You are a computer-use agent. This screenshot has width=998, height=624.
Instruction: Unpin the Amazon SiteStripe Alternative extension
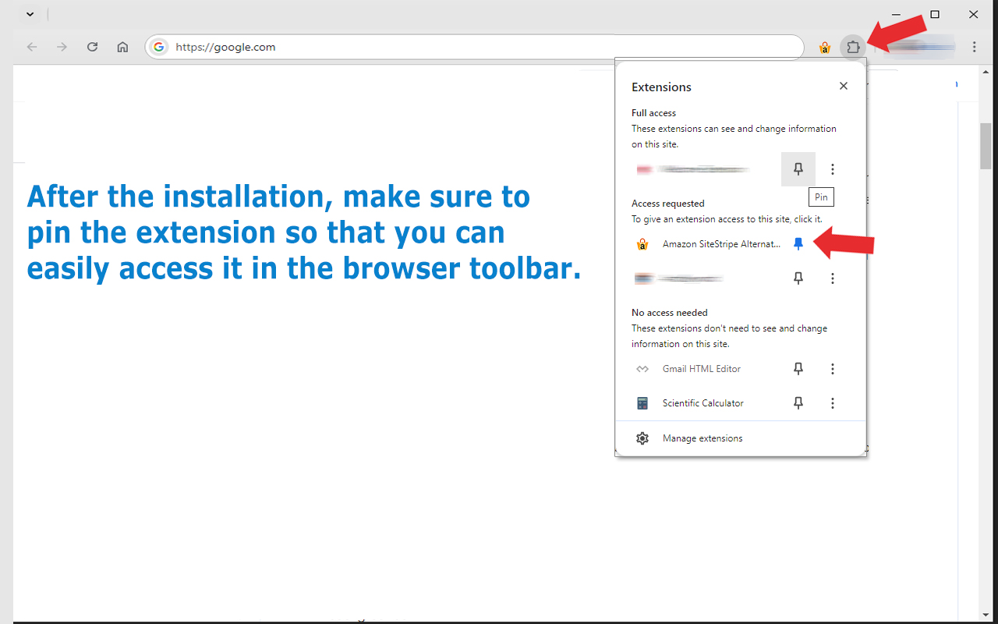click(798, 243)
